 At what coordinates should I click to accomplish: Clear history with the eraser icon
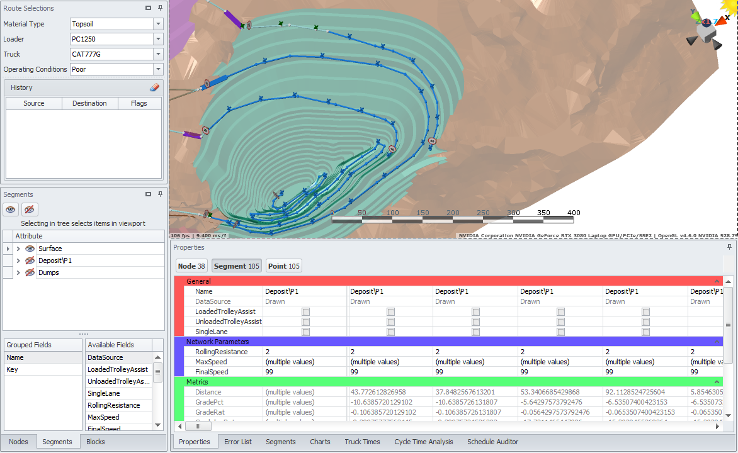coord(154,87)
